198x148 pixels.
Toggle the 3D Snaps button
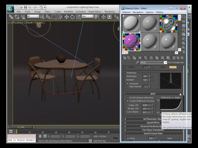pos(116,17)
